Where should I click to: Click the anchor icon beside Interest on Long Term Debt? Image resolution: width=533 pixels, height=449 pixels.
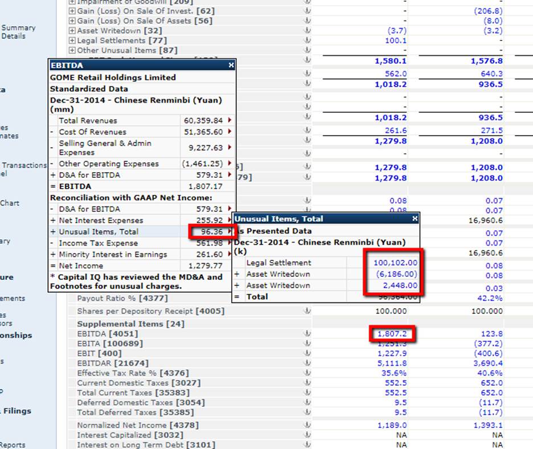[x=307, y=444]
